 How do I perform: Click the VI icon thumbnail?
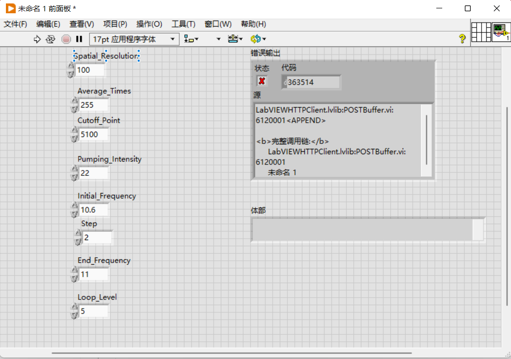(501, 32)
